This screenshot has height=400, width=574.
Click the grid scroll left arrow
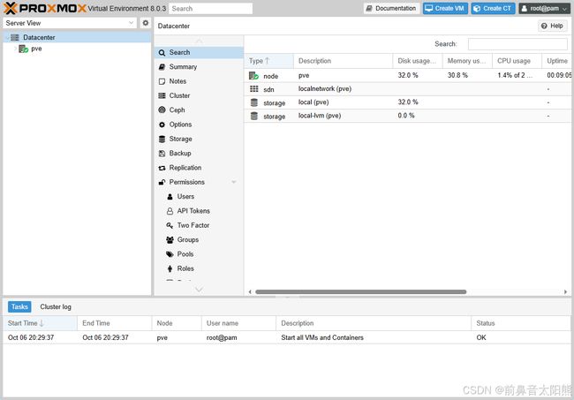(250, 291)
